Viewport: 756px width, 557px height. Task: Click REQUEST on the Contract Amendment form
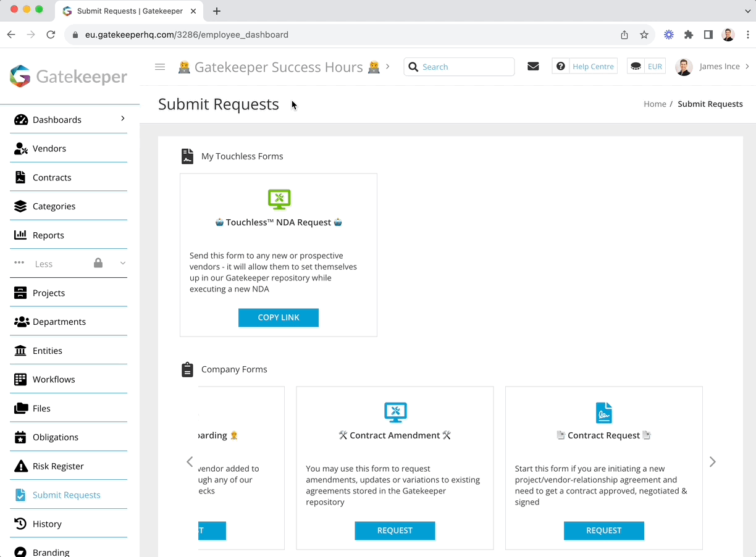click(395, 530)
